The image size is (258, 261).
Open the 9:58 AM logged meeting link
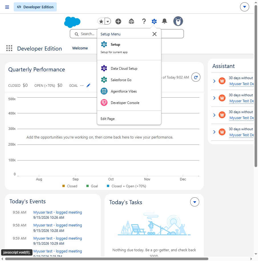(58, 225)
